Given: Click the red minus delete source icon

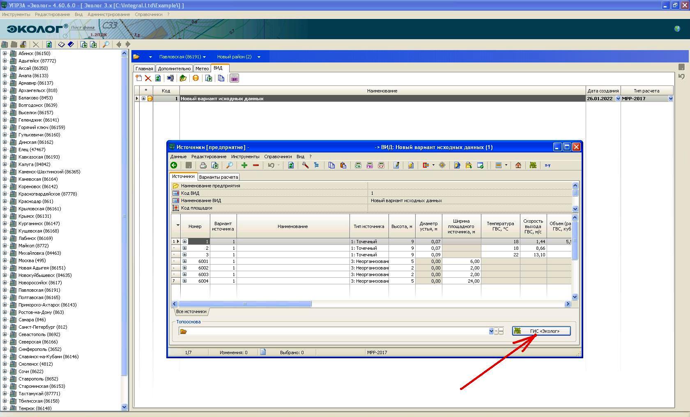Looking at the screenshot, I should (256, 165).
